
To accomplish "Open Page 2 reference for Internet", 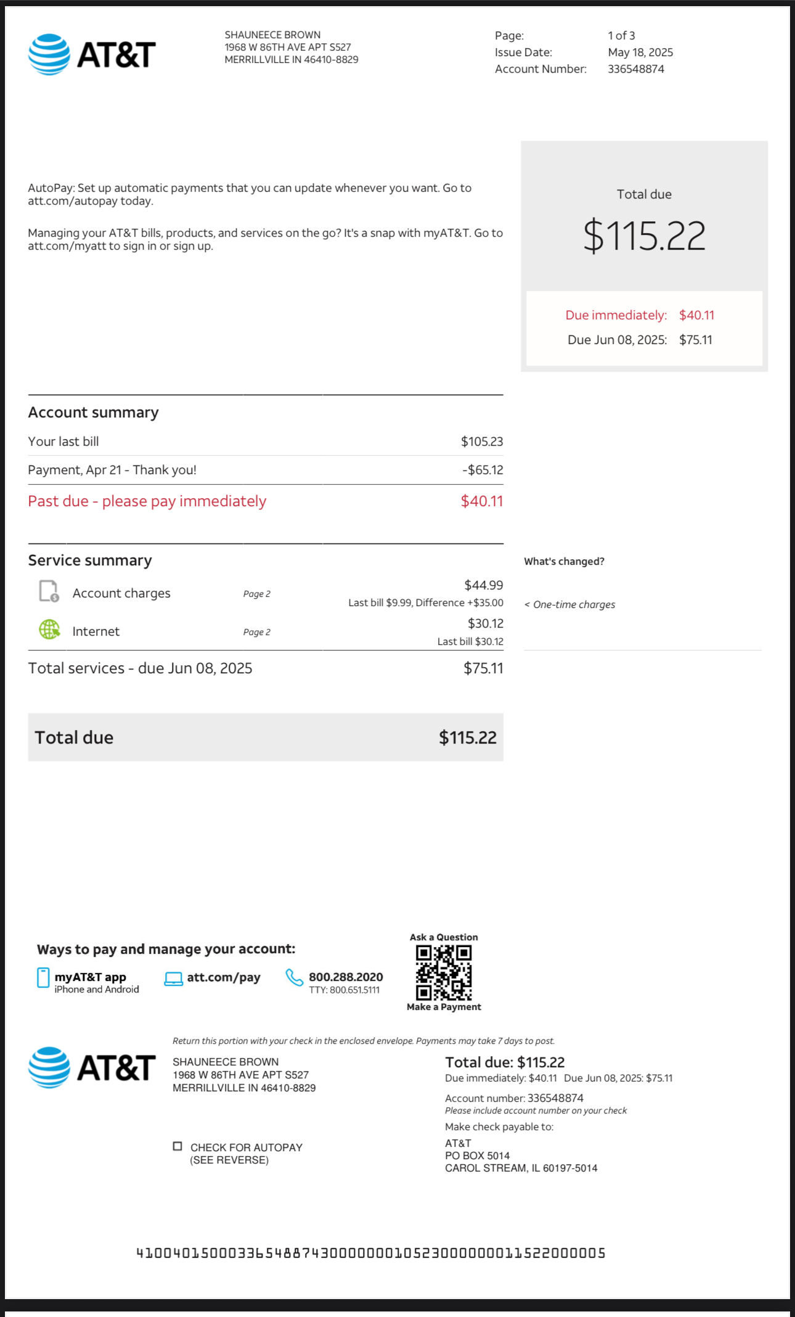I will coord(256,632).
